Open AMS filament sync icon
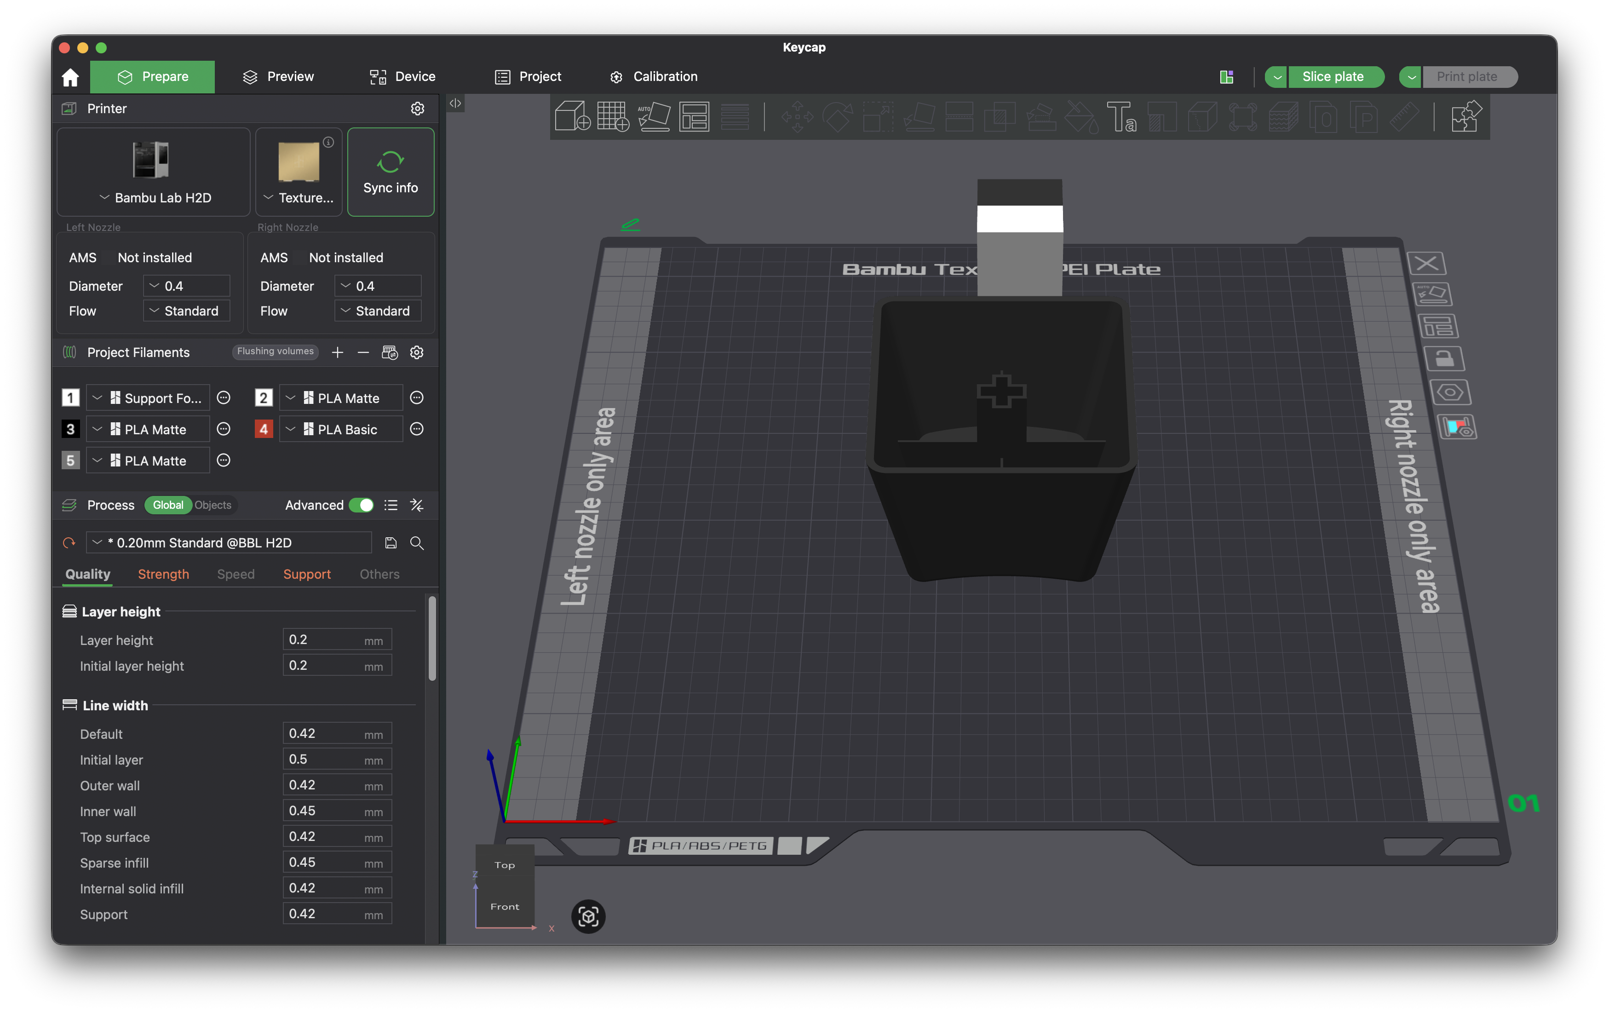This screenshot has height=1013, width=1609. [x=390, y=352]
